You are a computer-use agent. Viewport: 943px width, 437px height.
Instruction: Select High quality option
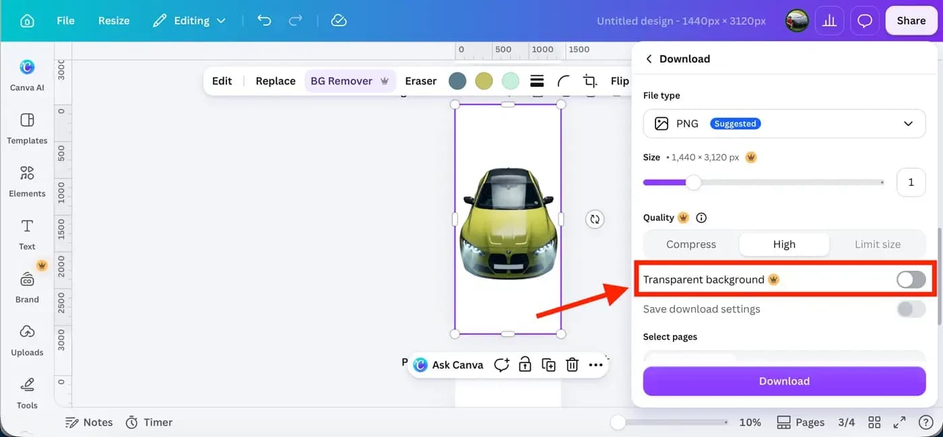click(784, 244)
